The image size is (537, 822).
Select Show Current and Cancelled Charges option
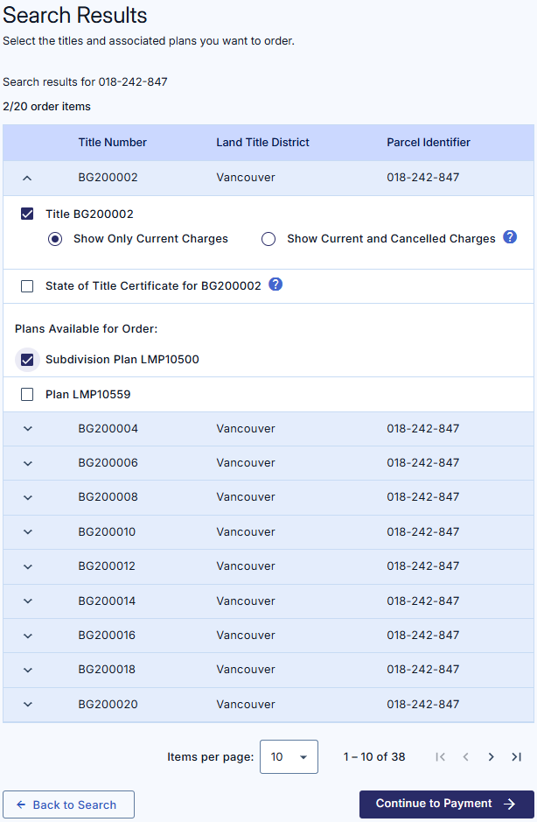pyautogui.click(x=268, y=239)
